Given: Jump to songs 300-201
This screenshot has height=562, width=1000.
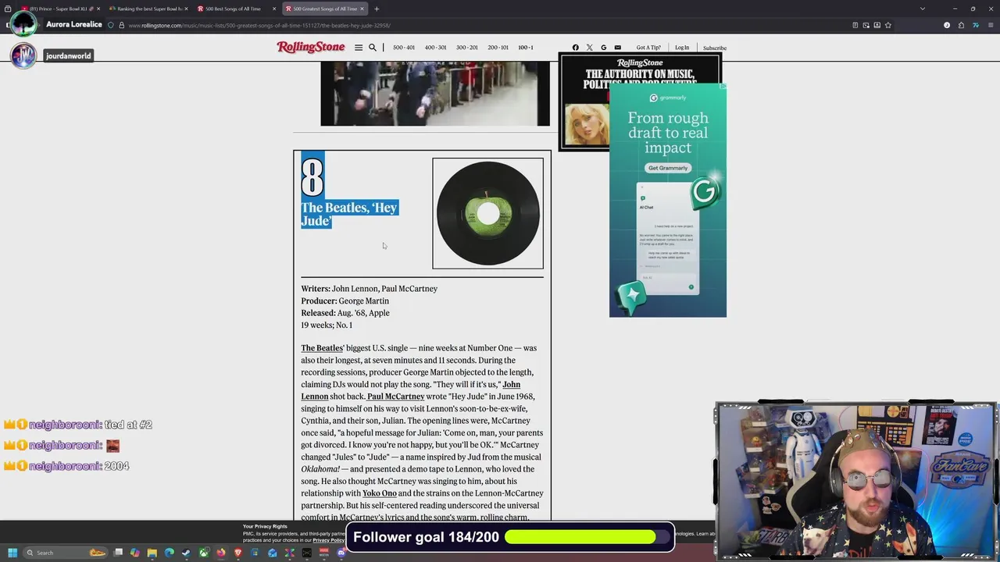Looking at the screenshot, I should point(466,48).
